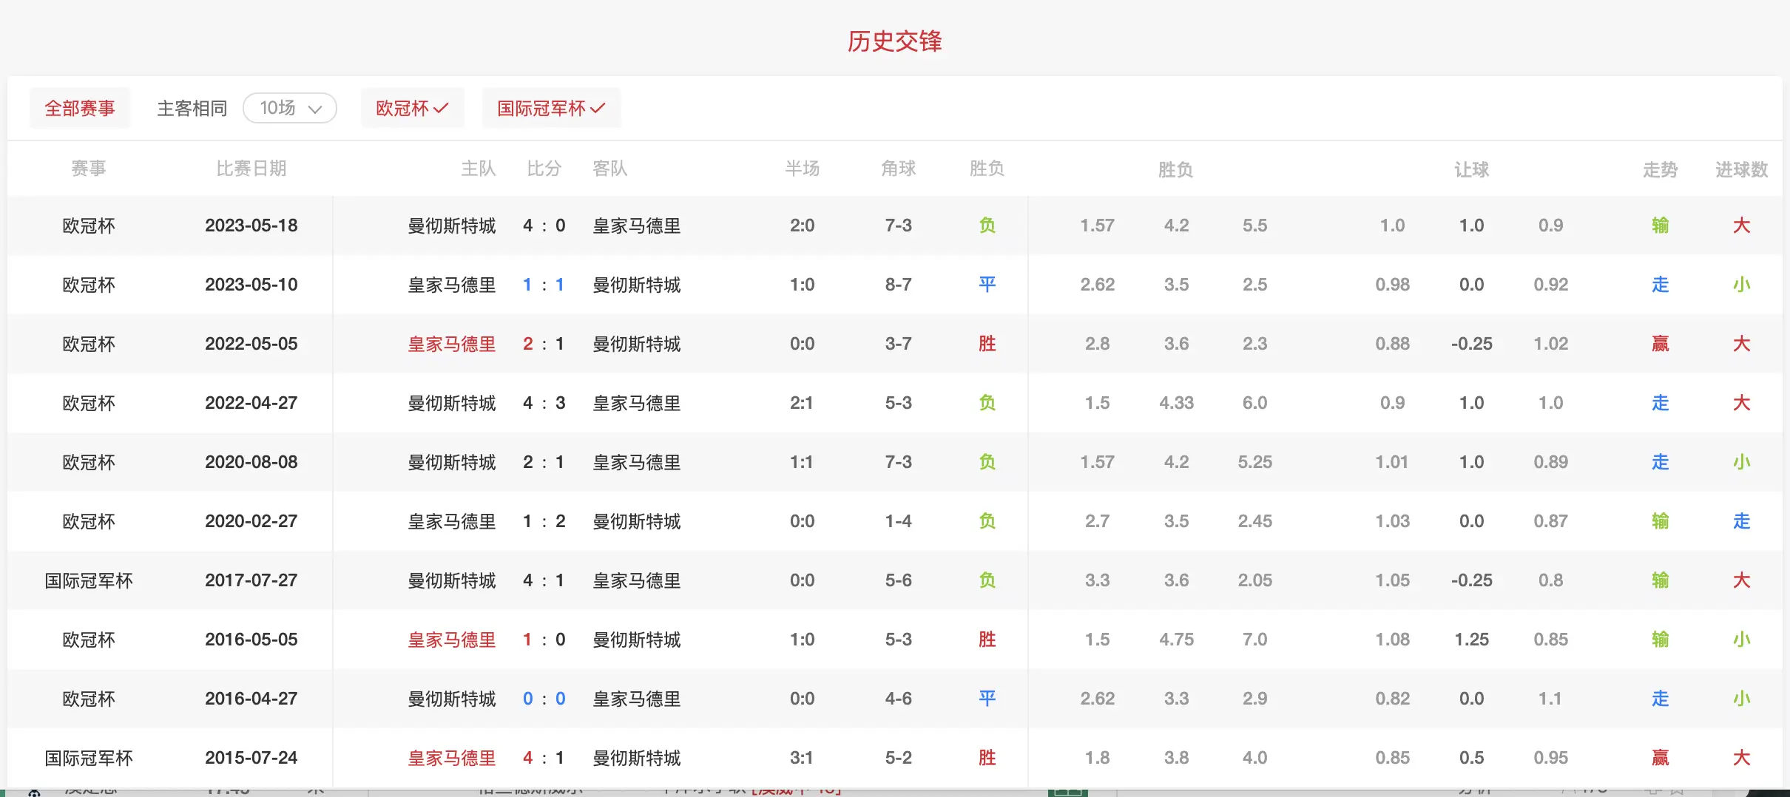Click the 大 goals marker in 2015-07-24 row
The width and height of the screenshot is (1790, 797).
click(x=1742, y=758)
